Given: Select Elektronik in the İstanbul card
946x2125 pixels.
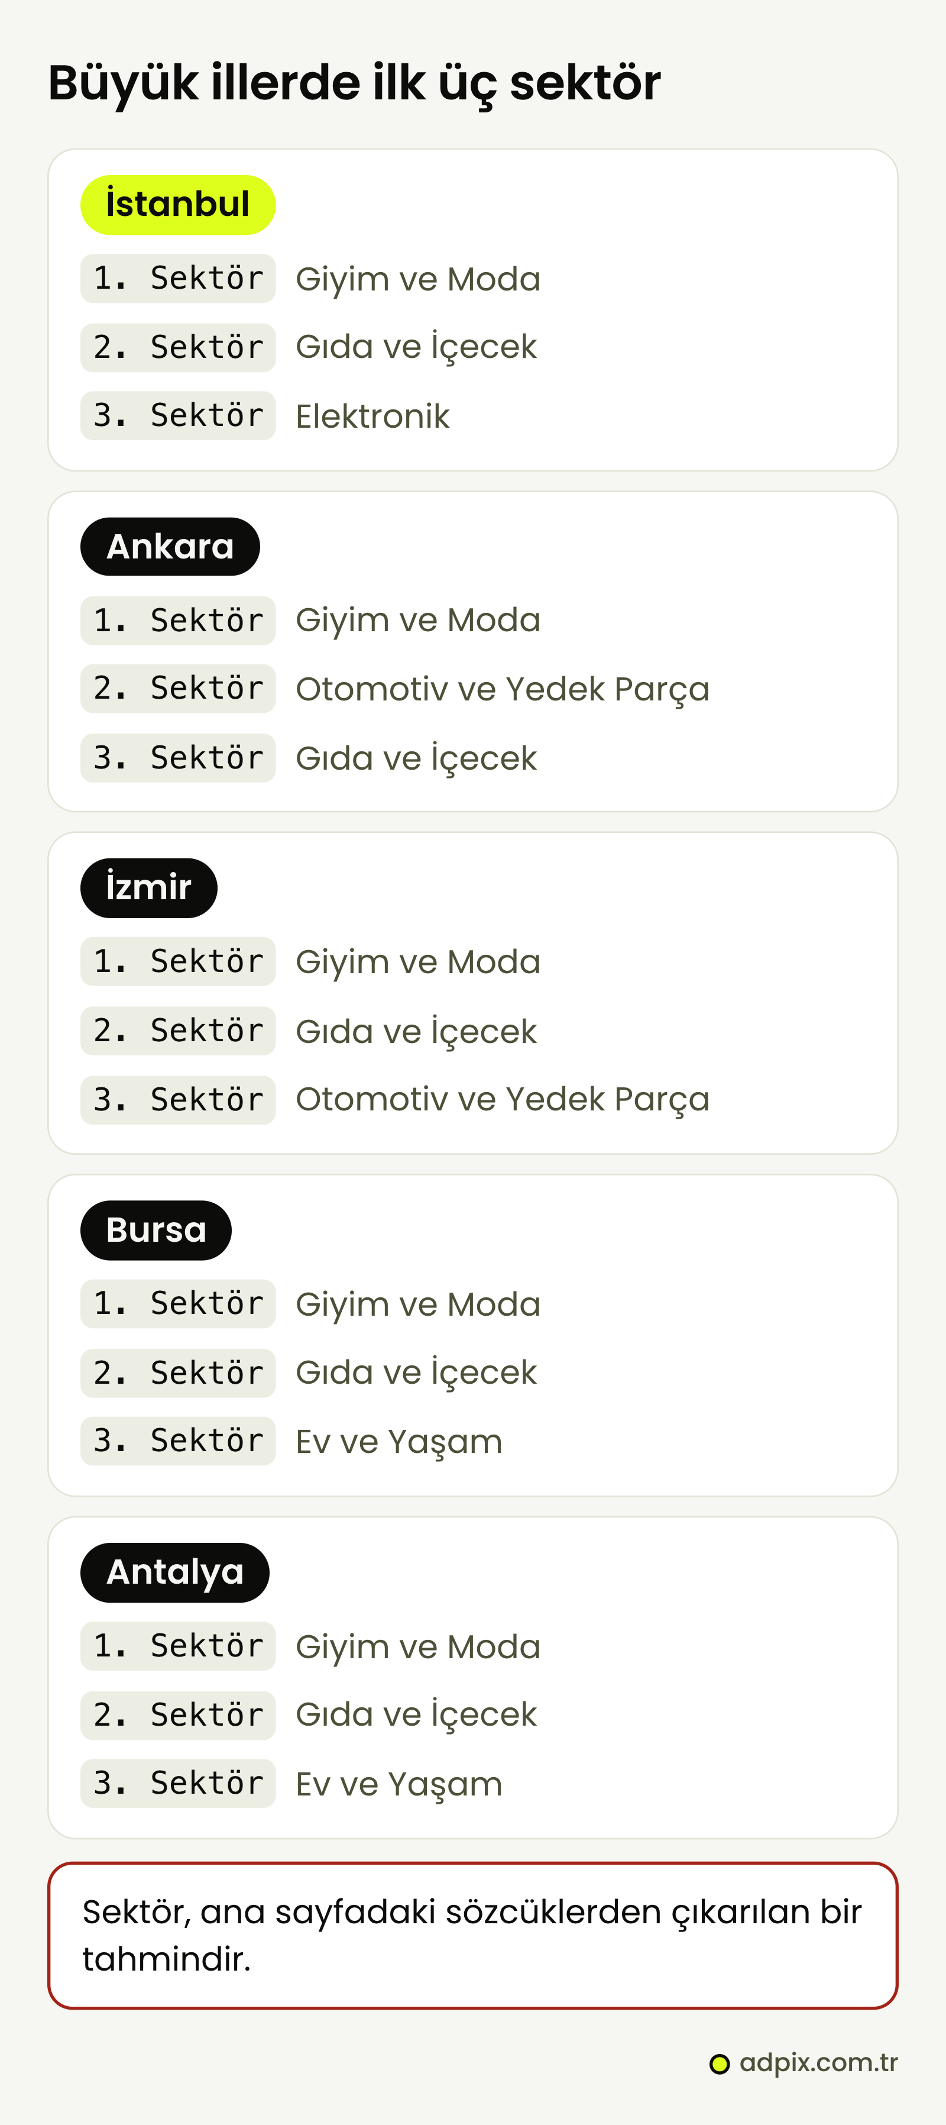Looking at the screenshot, I should 373,416.
